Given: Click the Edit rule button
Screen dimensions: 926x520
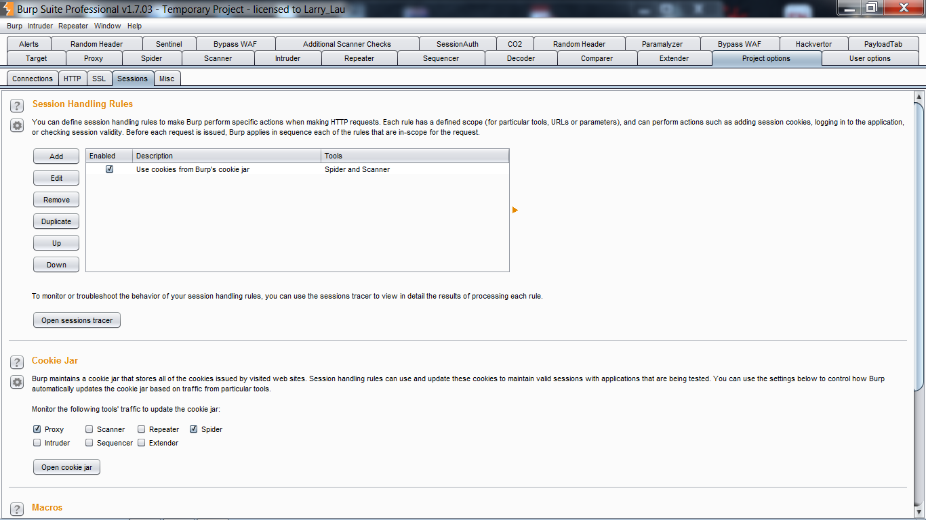Looking at the screenshot, I should coord(56,178).
